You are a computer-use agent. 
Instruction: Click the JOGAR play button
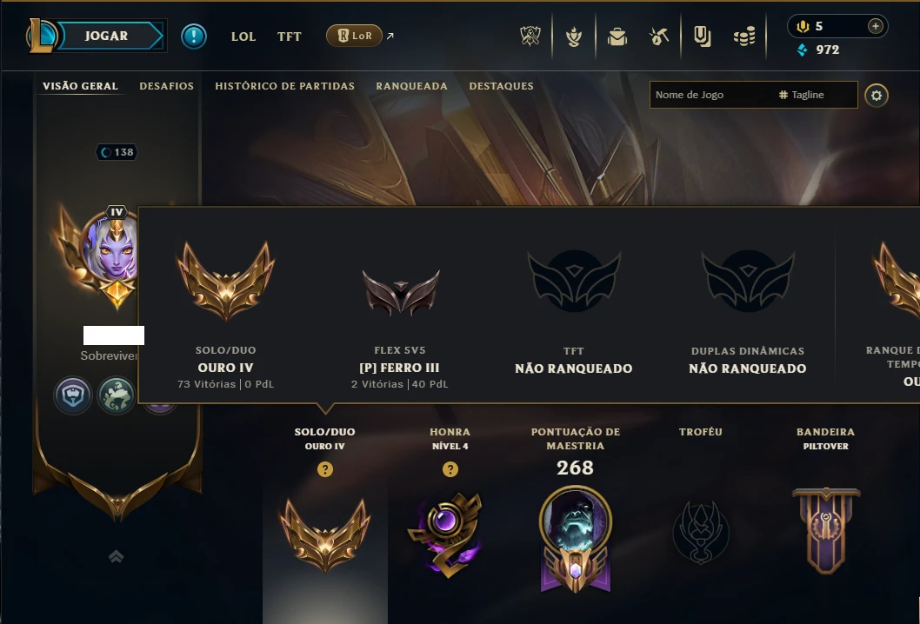pyautogui.click(x=105, y=36)
